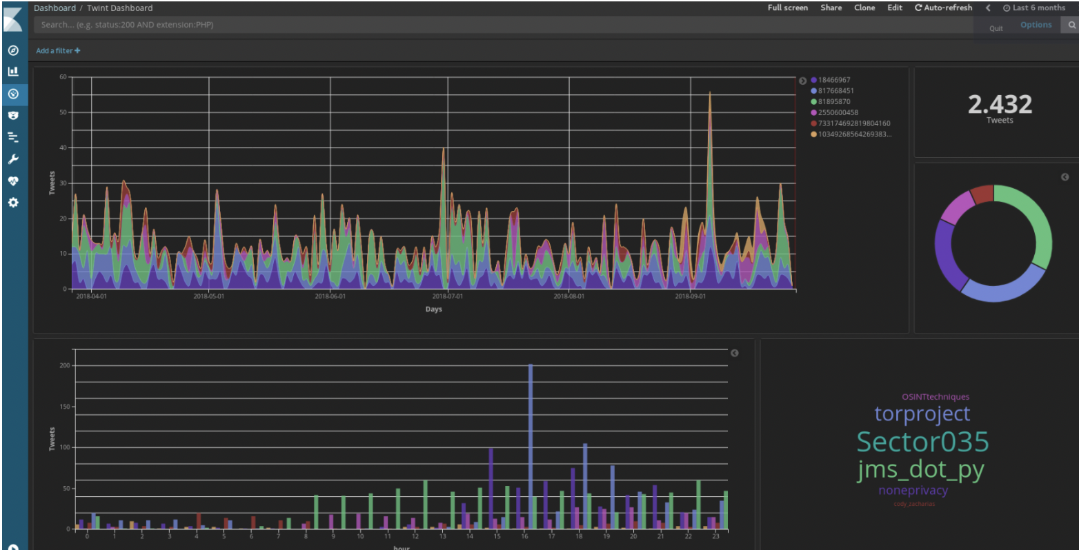Click cody_zacharias in the tag cloud
This screenshot has width=1079, height=550.
pos(914,504)
